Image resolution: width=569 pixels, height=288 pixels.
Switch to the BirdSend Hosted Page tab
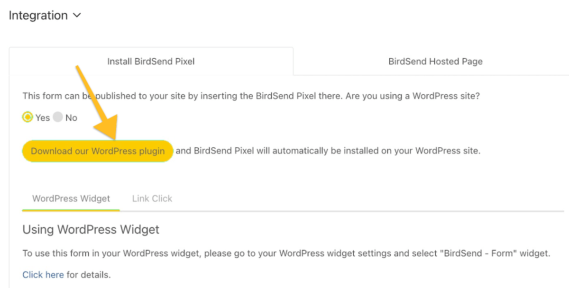(x=435, y=61)
